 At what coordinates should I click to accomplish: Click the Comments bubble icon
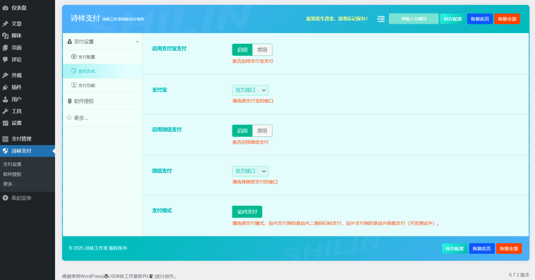tap(5, 60)
